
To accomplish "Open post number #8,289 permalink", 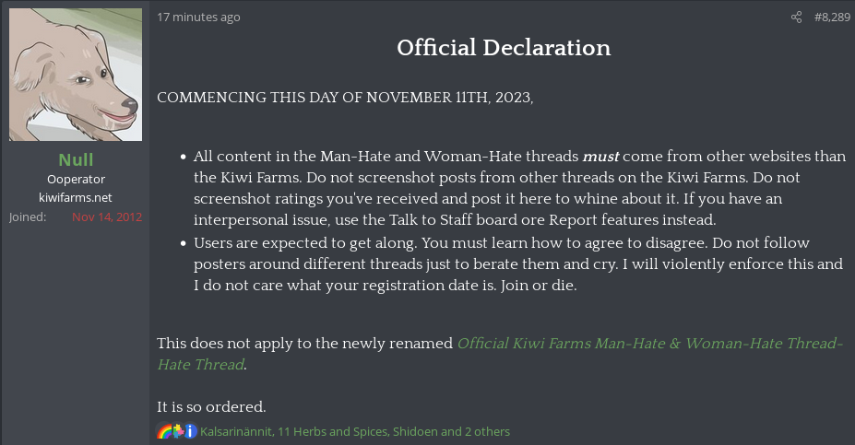I will 832,18.
